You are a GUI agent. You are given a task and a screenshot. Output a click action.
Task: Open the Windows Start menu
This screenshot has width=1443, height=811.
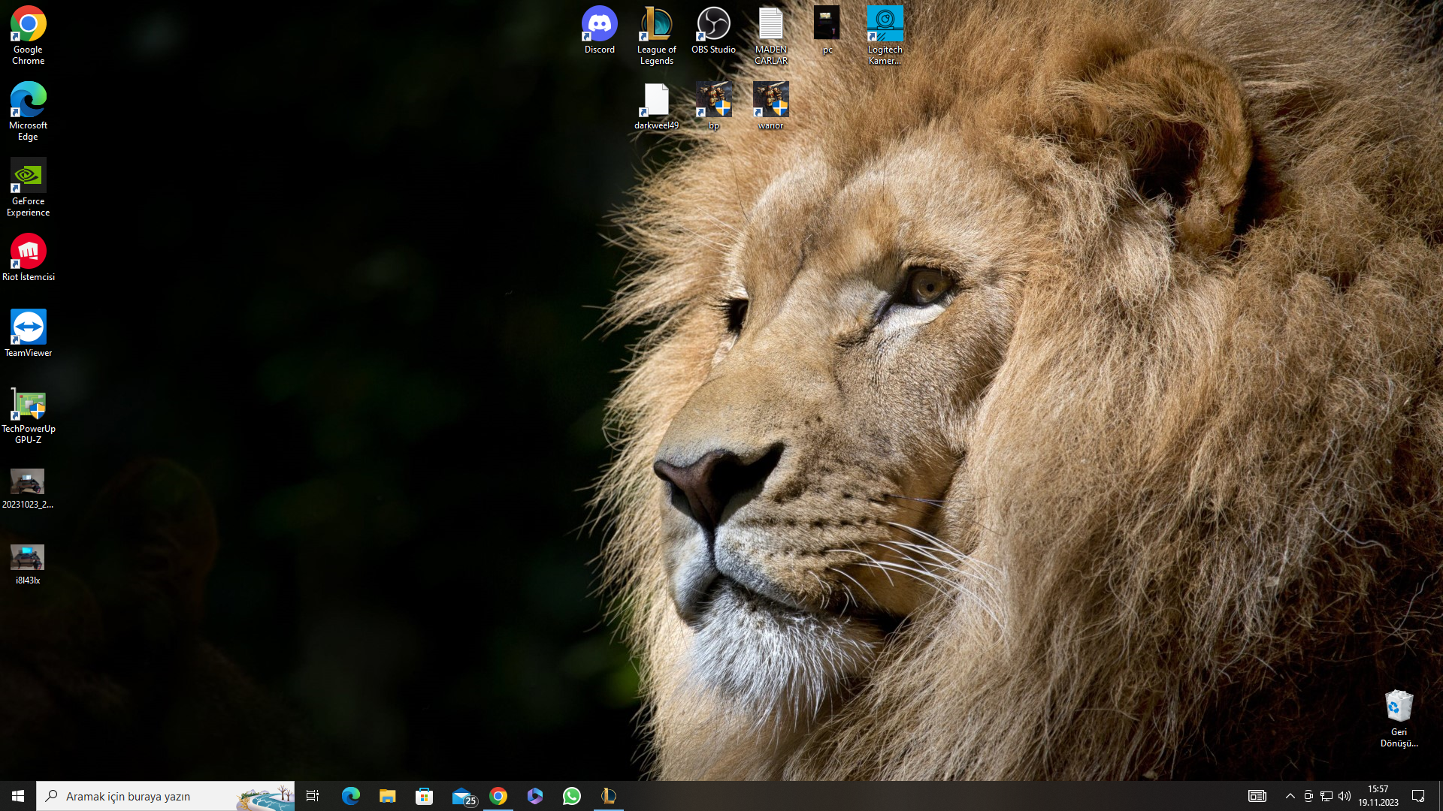coord(18,796)
